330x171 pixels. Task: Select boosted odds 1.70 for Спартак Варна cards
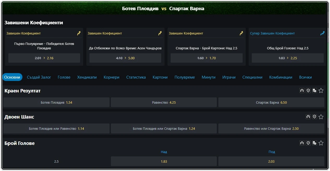coord(207,58)
